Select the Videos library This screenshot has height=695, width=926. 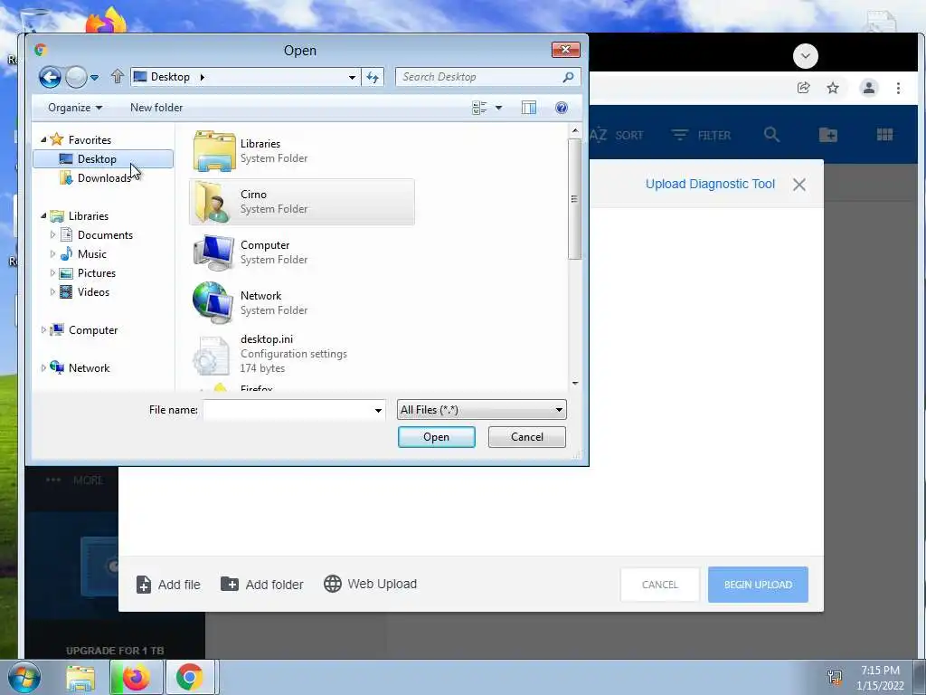coord(93,292)
